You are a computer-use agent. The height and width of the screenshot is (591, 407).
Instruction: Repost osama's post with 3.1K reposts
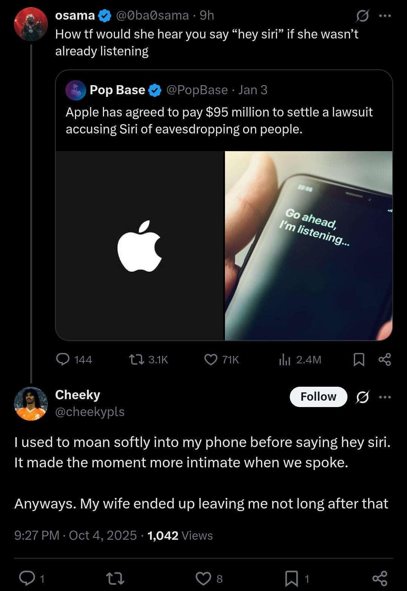tap(136, 359)
